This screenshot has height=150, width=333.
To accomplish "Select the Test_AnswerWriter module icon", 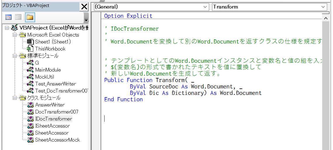I will [x=31, y=84].
